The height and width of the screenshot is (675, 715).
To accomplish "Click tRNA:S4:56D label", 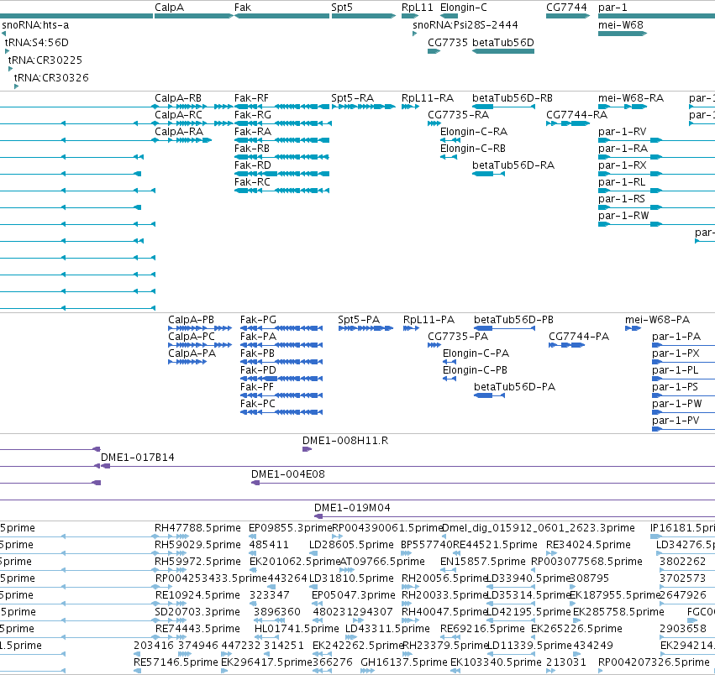I will click(37, 43).
